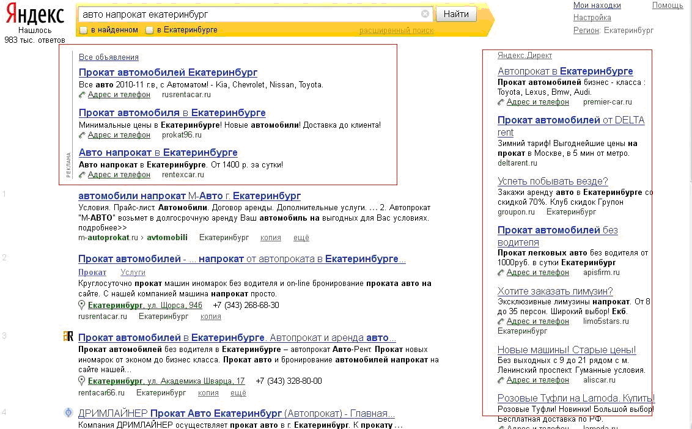
Task: Open the Настройка settings link
Action: click(592, 18)
